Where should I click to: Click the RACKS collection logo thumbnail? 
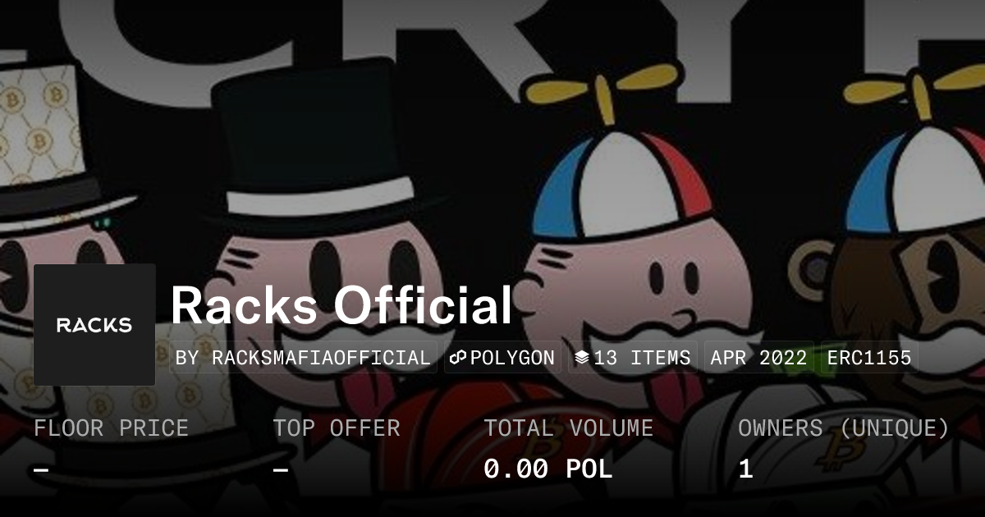[94, 324]
